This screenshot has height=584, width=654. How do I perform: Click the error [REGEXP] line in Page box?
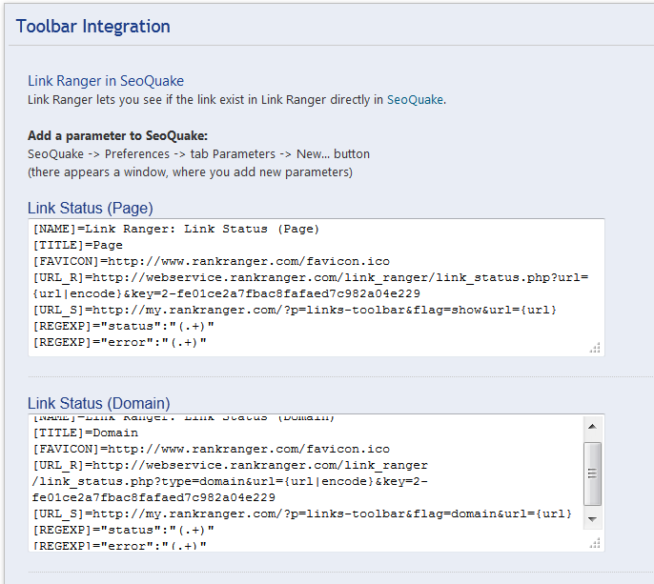tap(119, 342)
